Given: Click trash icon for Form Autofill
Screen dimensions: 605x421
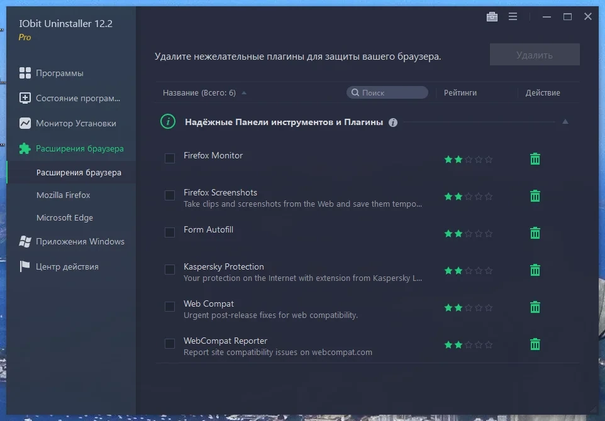Looking at the screenshot, I should click(535, 233).
